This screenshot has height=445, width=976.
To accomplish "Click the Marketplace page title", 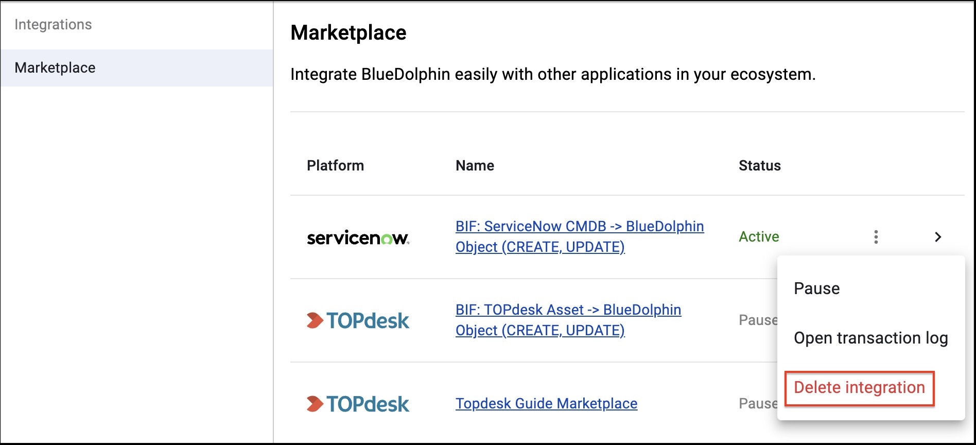I will 348,32.
